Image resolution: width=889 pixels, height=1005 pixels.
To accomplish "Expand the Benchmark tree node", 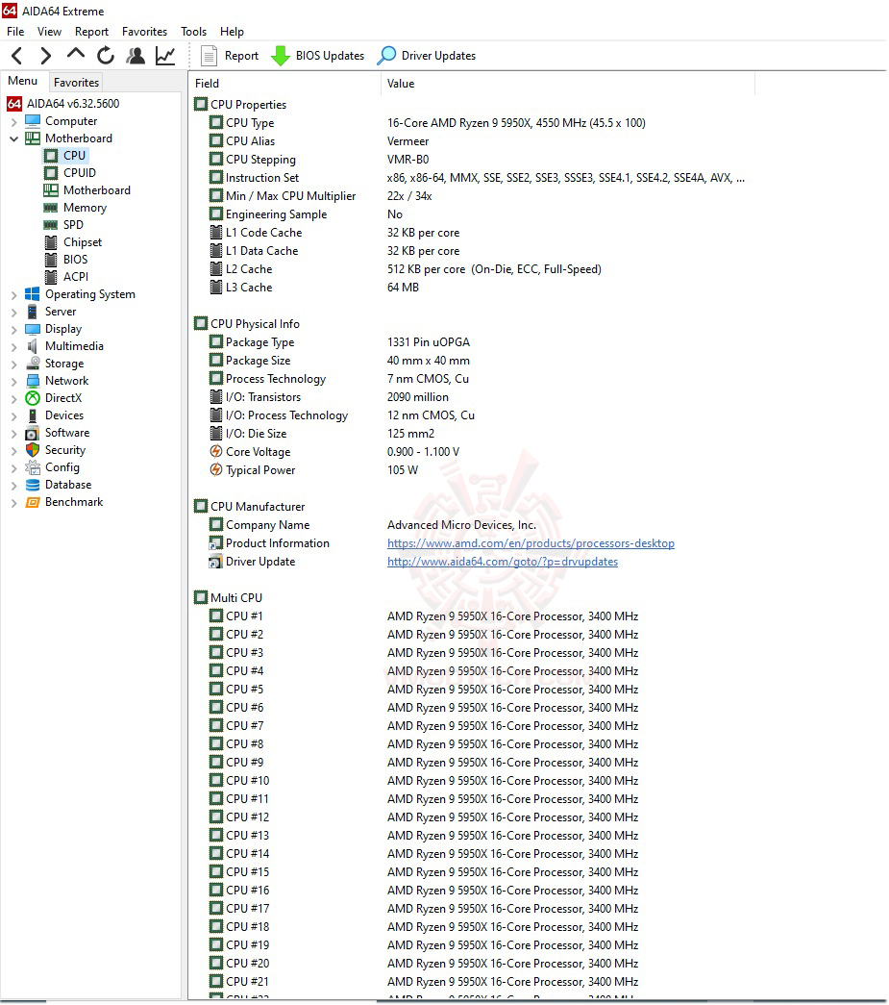I will pyautogui.click(x=14, y=502).
